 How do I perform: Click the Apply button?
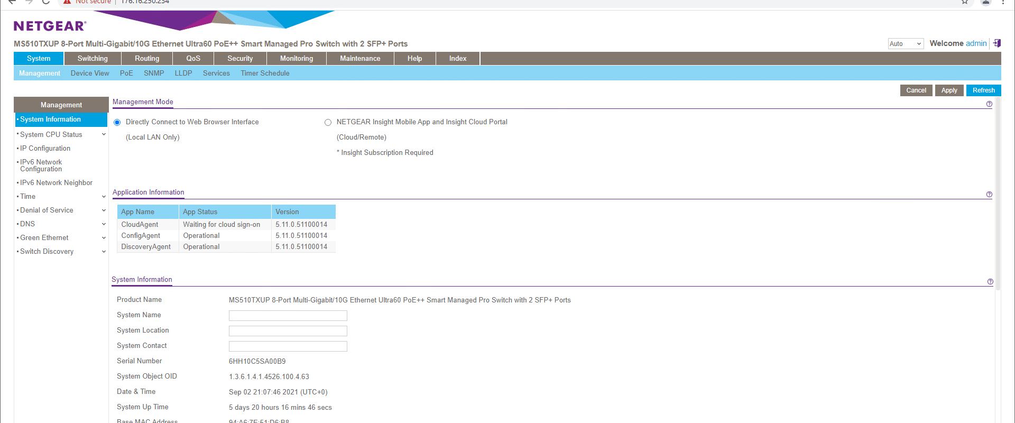(x=949, y=90)
